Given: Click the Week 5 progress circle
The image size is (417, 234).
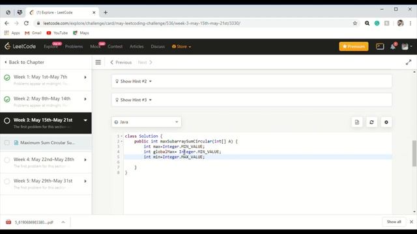Looking at the screenshot, I should tap(7, 181).
